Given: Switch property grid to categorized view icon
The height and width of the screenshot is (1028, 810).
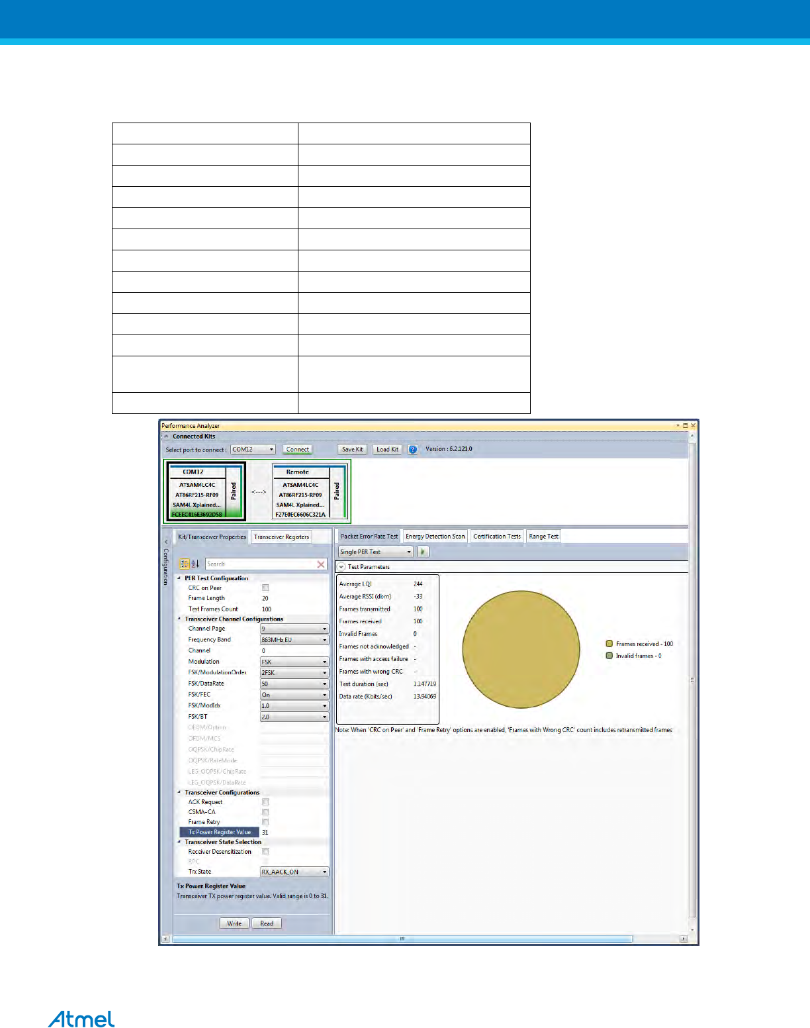Looking at the screenshot, I should click(x=185, y=564).
